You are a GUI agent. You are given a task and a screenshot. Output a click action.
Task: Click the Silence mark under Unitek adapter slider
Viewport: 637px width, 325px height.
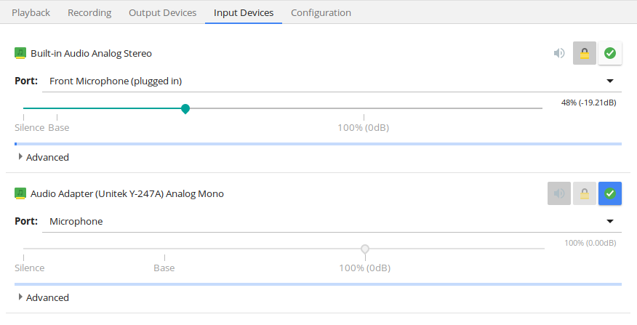pos(30,268)
